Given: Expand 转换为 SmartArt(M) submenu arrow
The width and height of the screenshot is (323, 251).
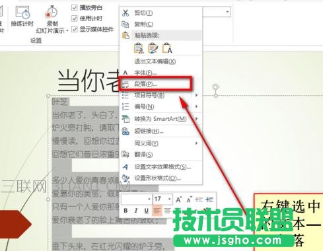Looking at the screenshot, I should click(x=196, y=119).
